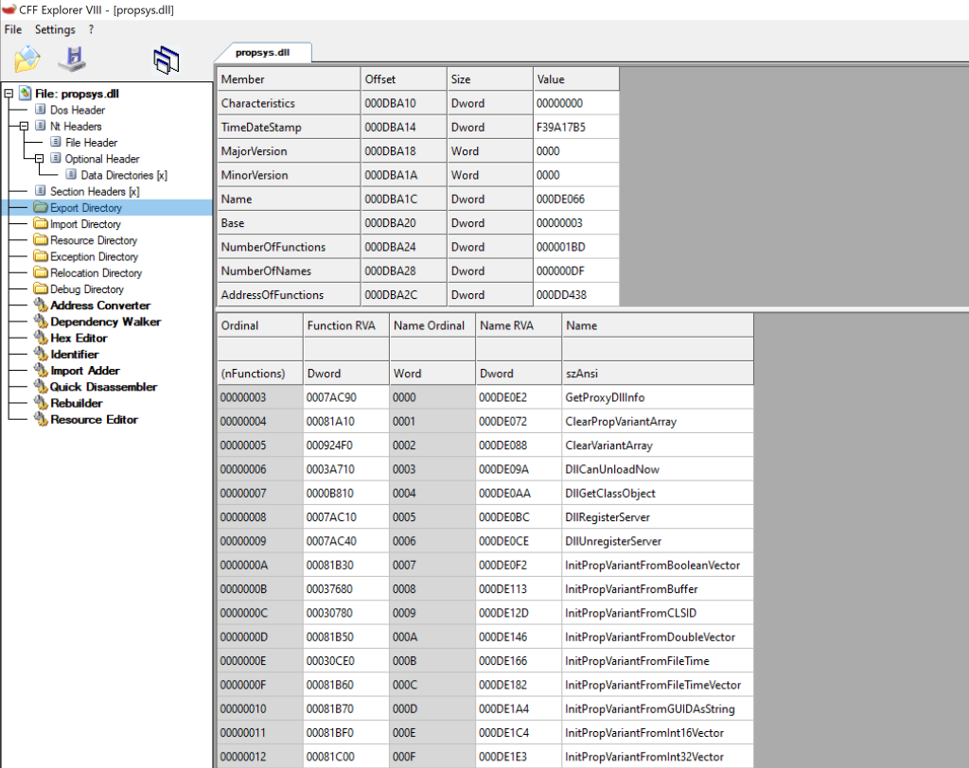This screenshot has width=969, height=768.
Task: Click the Ordinal column header
Action: (260, 325)
